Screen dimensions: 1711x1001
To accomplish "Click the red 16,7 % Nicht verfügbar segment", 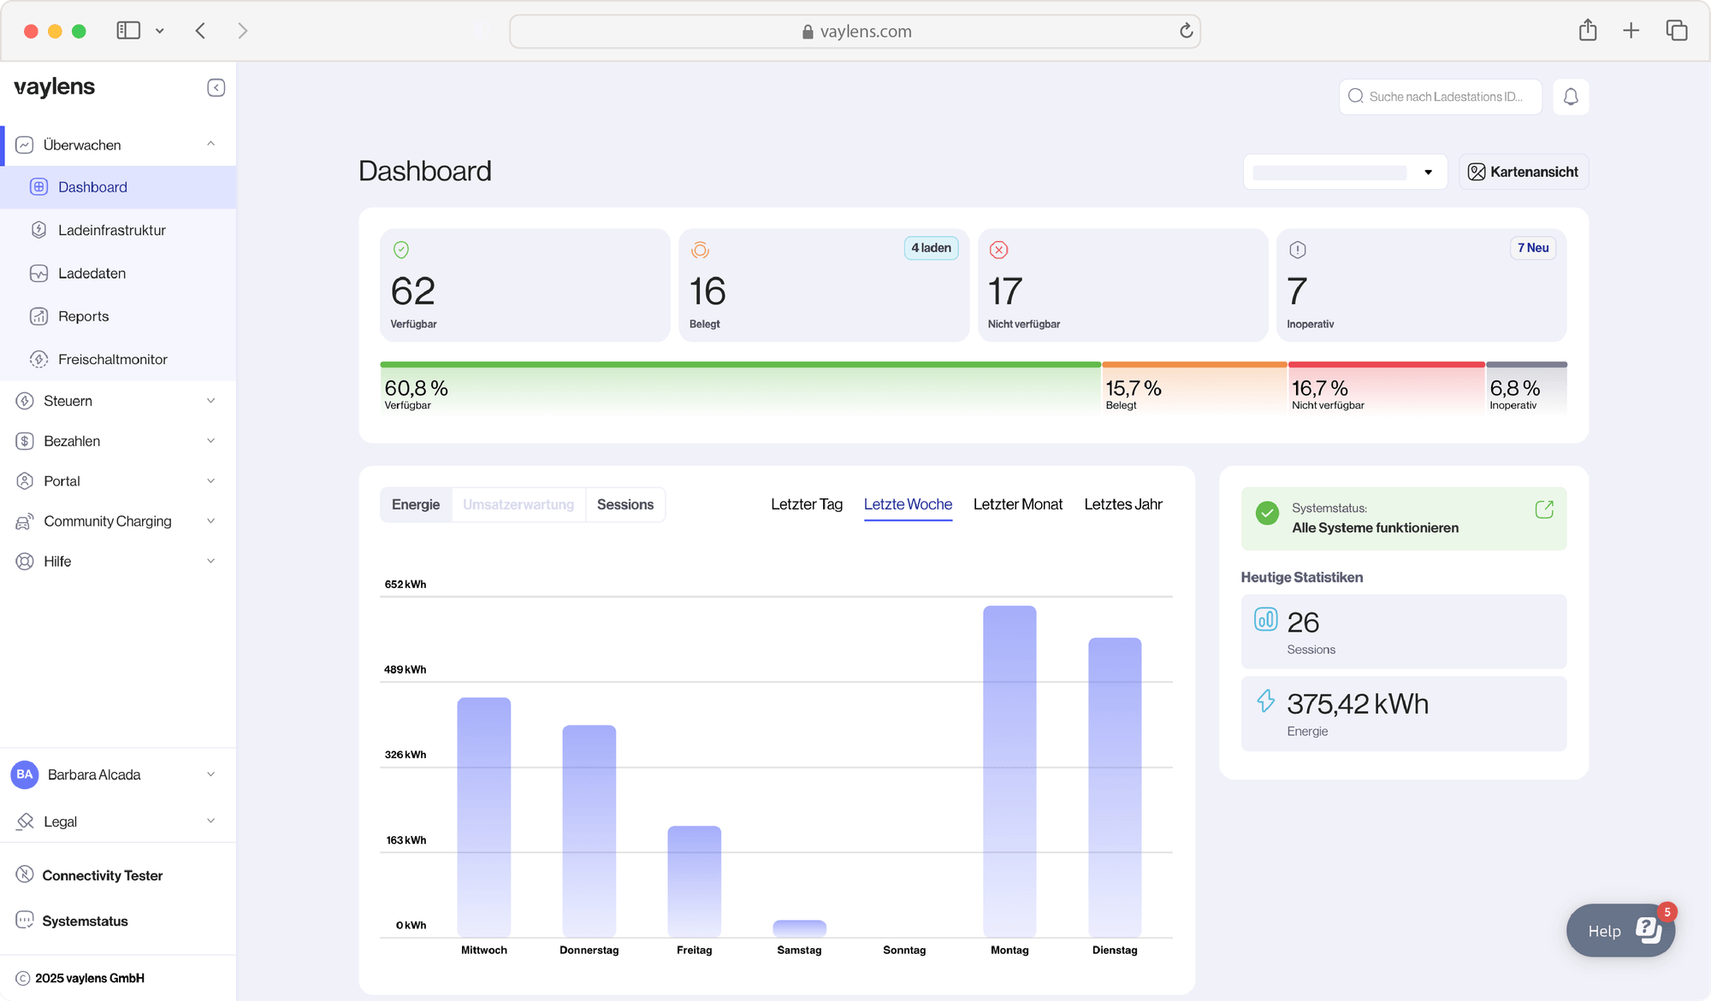I will 1387,389.
